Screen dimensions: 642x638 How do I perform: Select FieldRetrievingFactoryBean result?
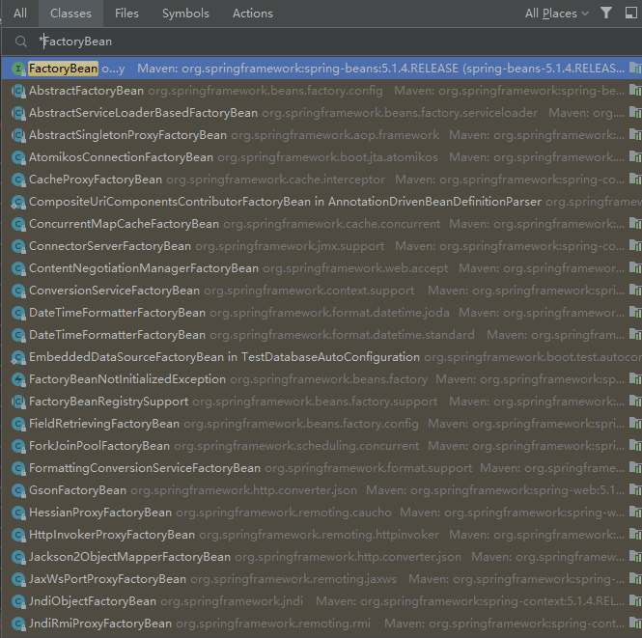[x=321, y=423]
